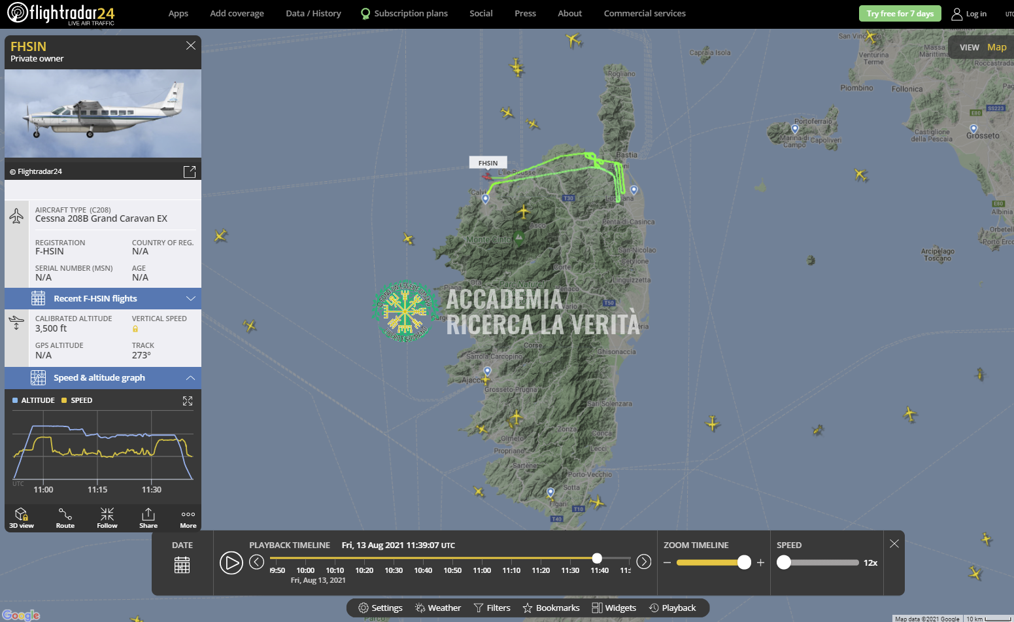Open the More options menu
This screenshot has height=622, width=1014.
coord(188,517)
